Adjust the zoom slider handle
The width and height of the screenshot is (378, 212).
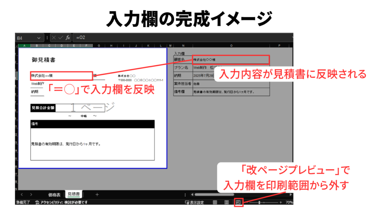coord(260,202)
